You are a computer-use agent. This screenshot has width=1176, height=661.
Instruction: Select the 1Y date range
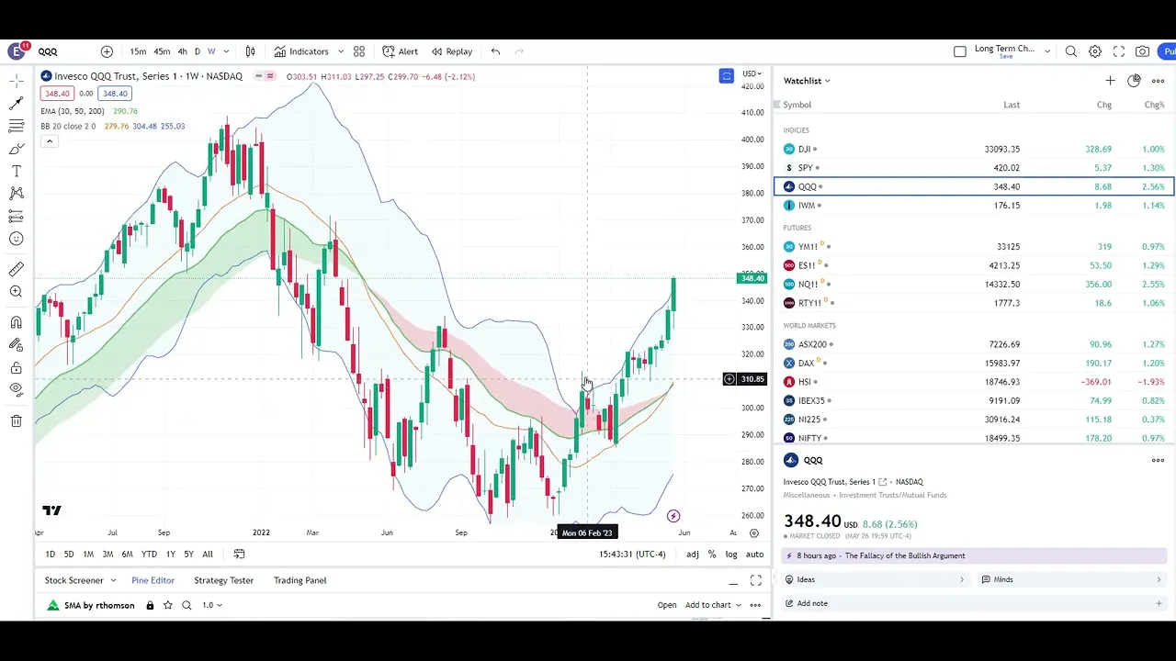(170, 554)
